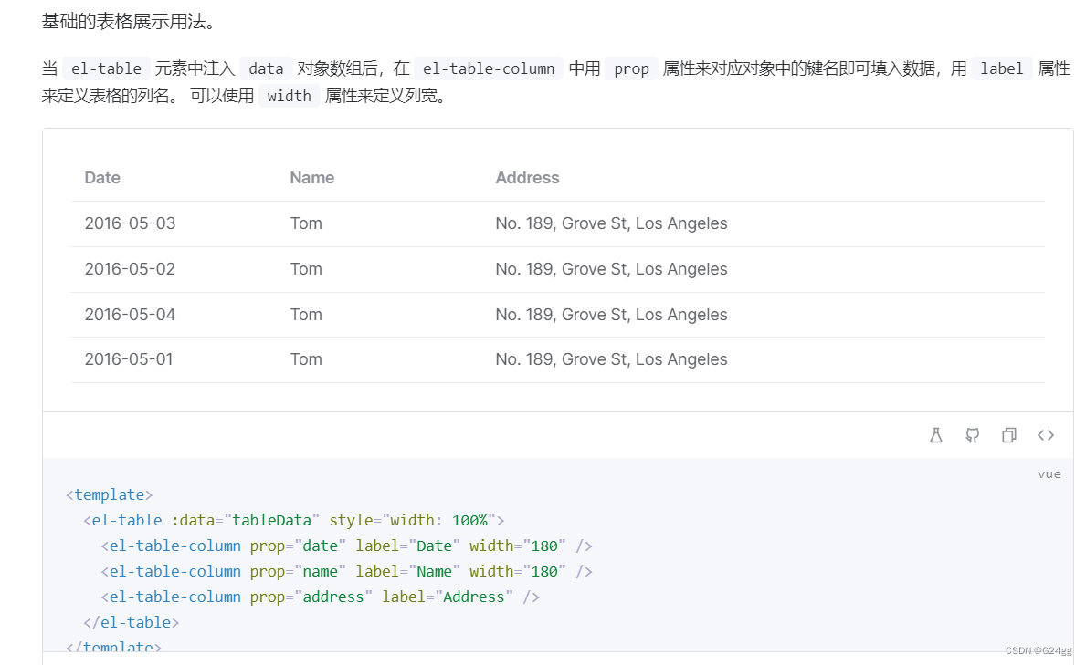
Task: Toggle source view with code brackets icon
Action: tap(1046, 435)
